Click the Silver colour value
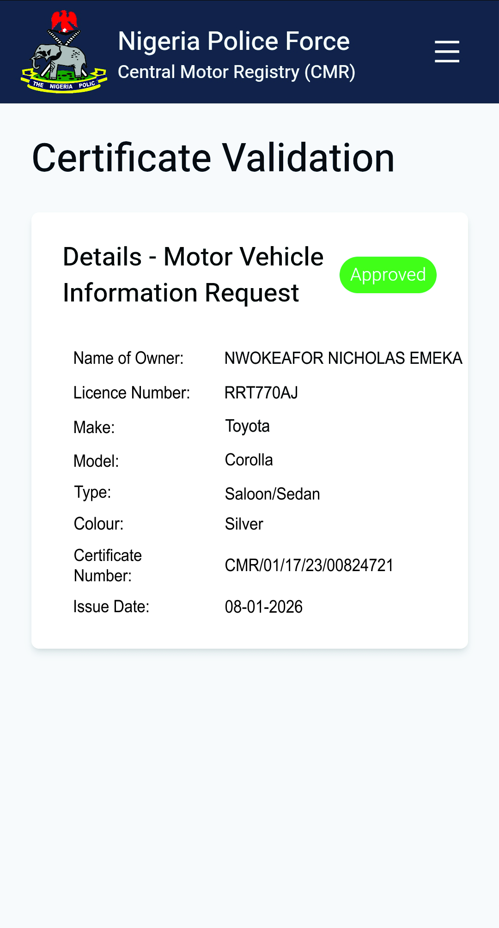Image resolution: width=499 pixels, height=928 pixels. click(244, 524)
